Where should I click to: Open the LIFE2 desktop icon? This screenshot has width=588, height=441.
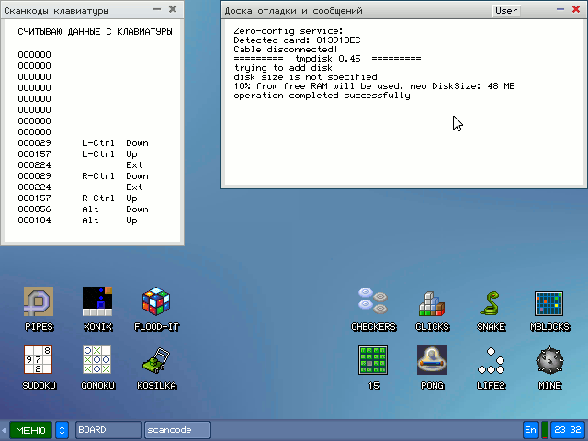491,361
